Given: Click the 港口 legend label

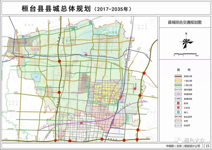Looking at the screenshot, I should pyautogui.click(x=186, y=112).
